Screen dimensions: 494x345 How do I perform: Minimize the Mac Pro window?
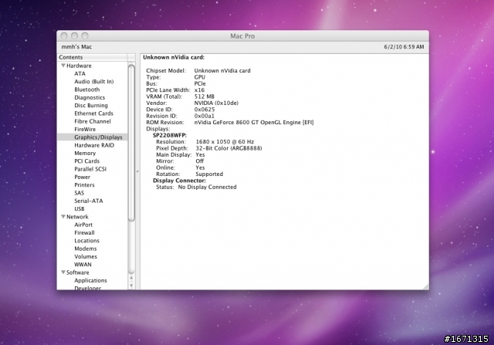74,36
